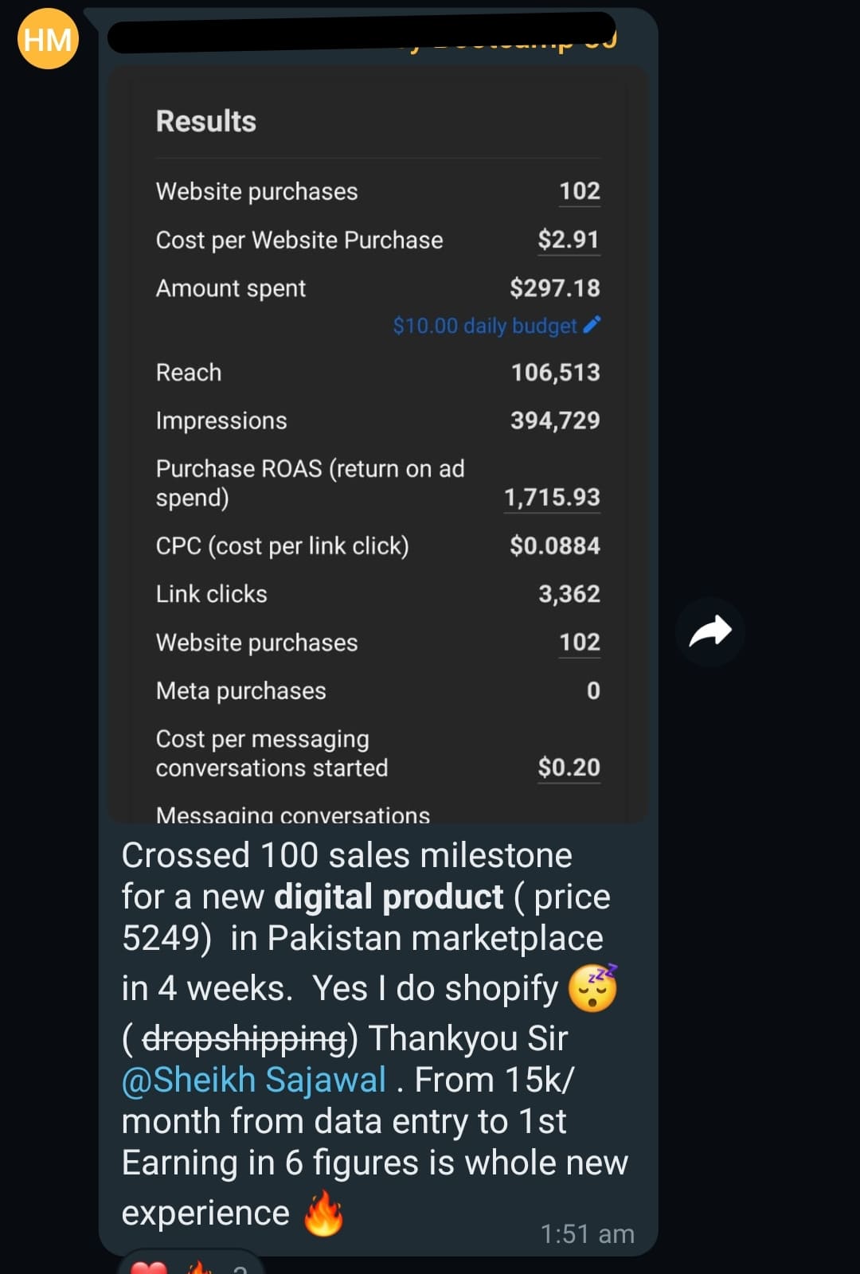
Task: Open the HM profile avatar
Action: [x=47, y=37]
